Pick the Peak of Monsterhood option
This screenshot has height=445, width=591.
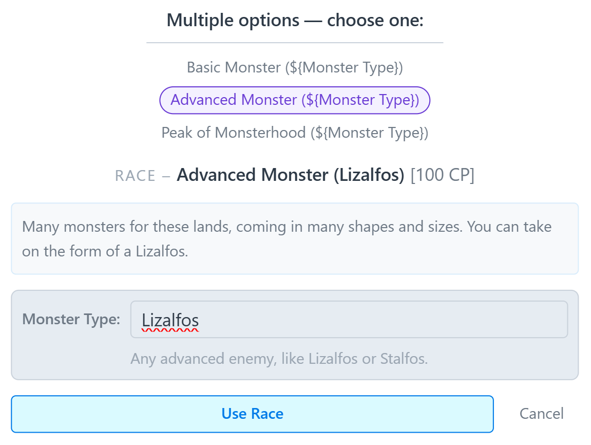[295, 133]
